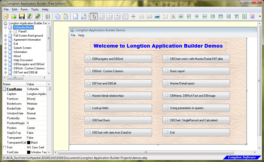
Task: Select the radio button component tool
Action: tap(197, 16)
